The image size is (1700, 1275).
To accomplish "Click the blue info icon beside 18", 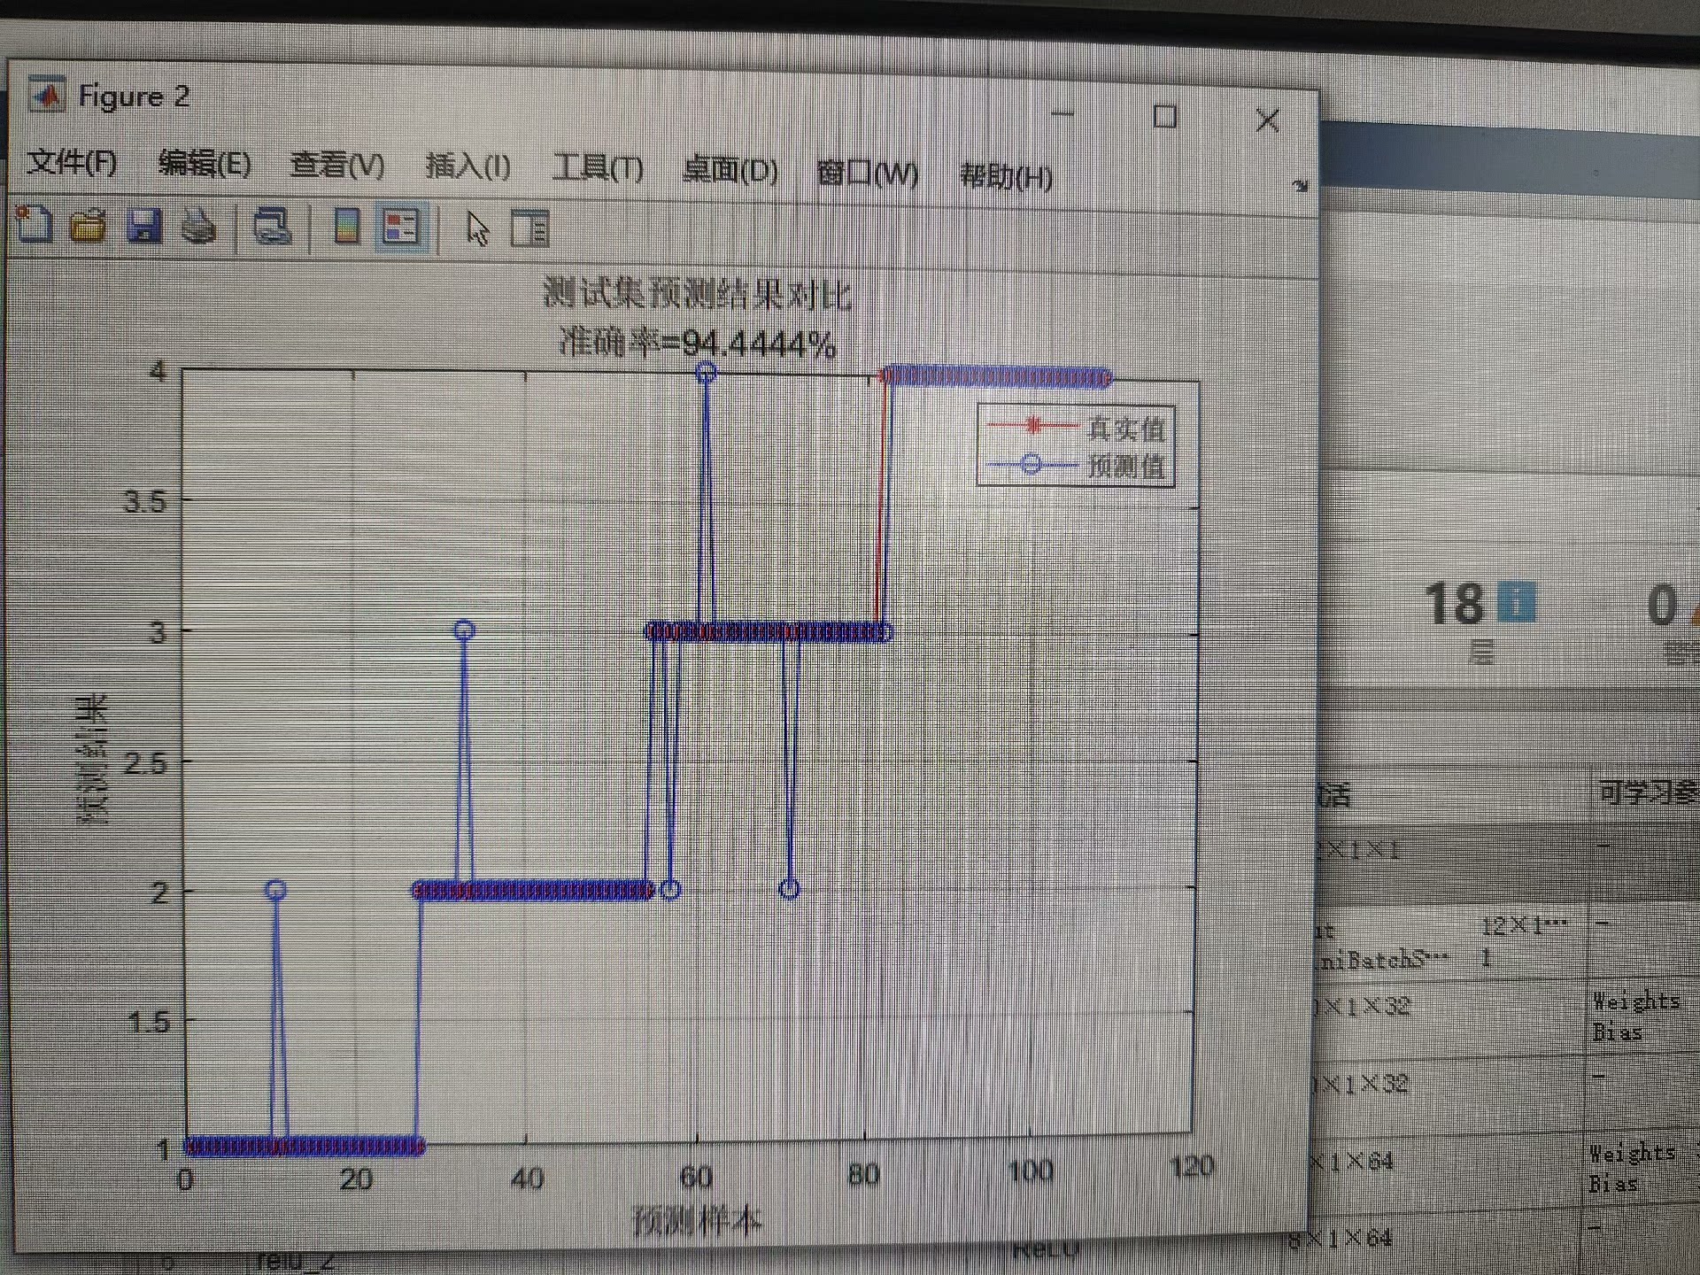I will 1517,604.
